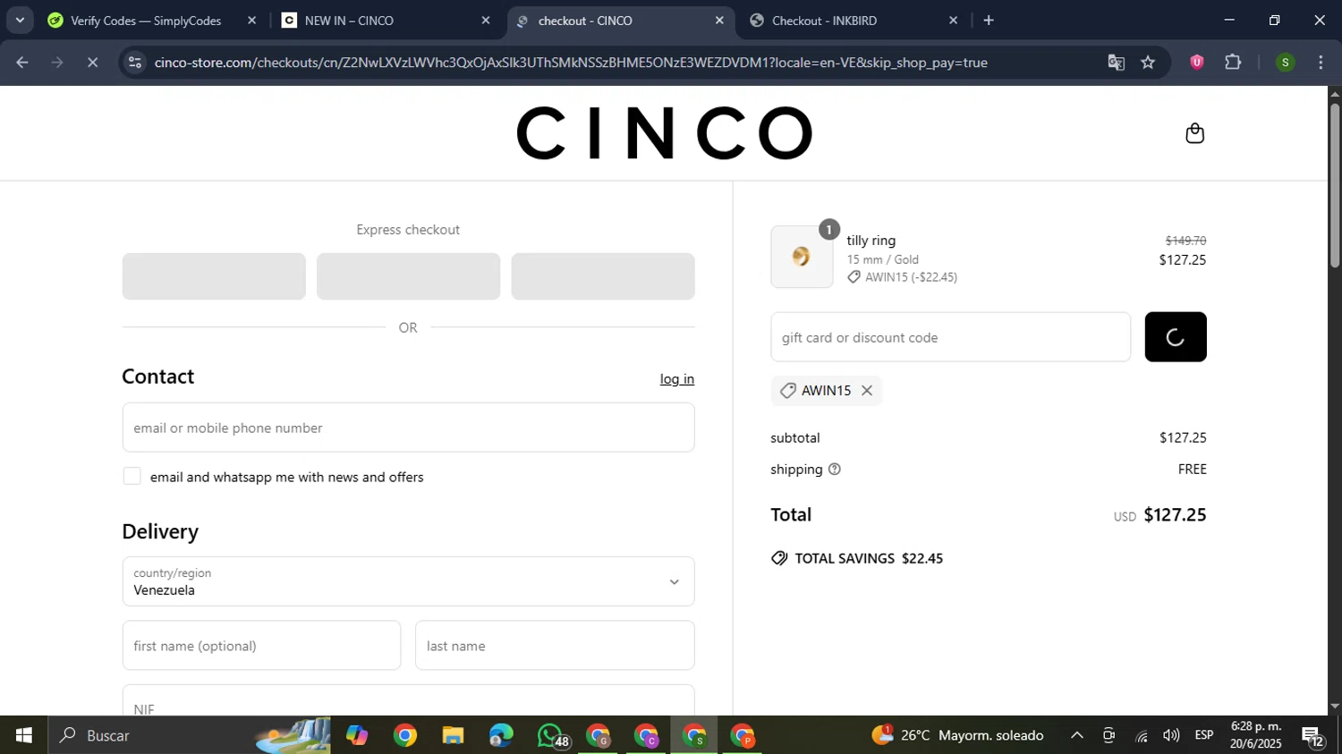The width and height of the screenshot is (1342, 754).
Task: Open the site information icon in address bar
Action: tap(135, 63)
